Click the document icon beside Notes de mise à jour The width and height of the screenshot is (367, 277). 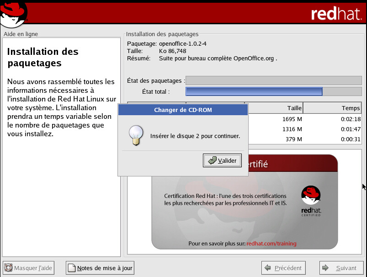point(72,268)
